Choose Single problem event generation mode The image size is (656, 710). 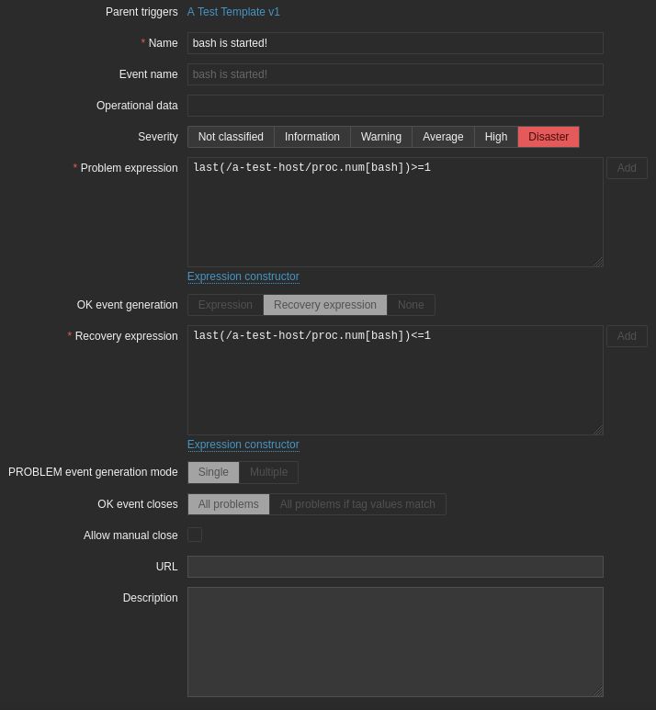213,472
